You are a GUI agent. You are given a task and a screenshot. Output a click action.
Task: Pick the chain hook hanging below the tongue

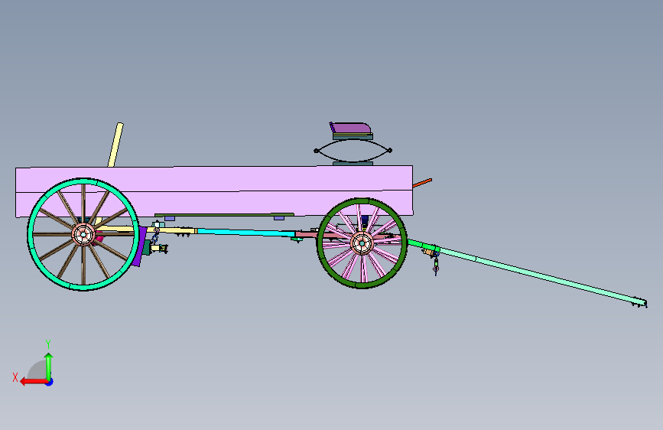(x=436, y=264)
